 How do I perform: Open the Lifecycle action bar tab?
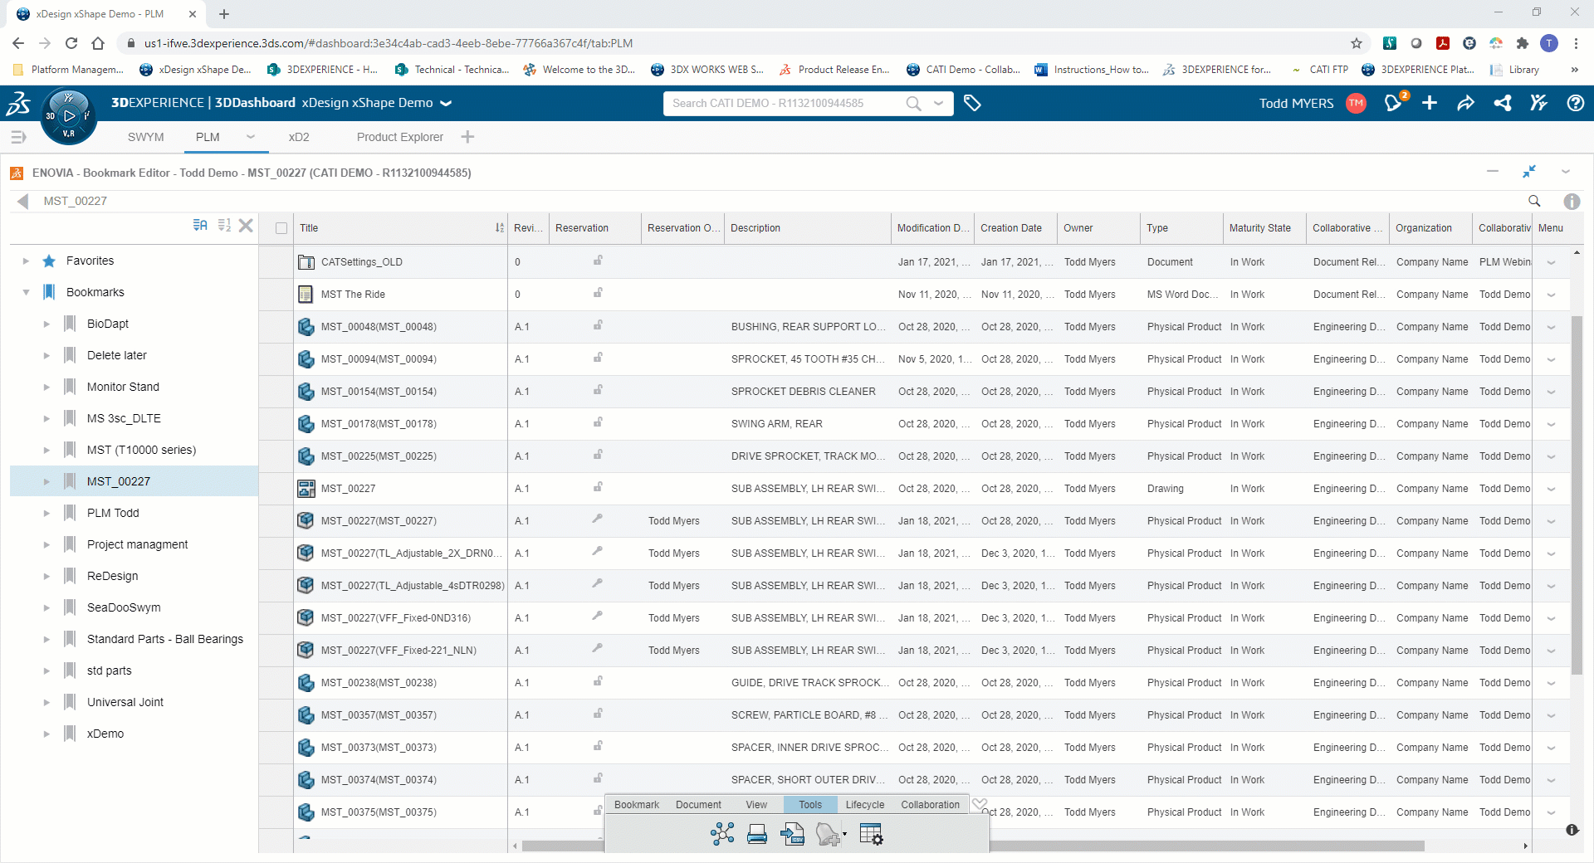865,804
